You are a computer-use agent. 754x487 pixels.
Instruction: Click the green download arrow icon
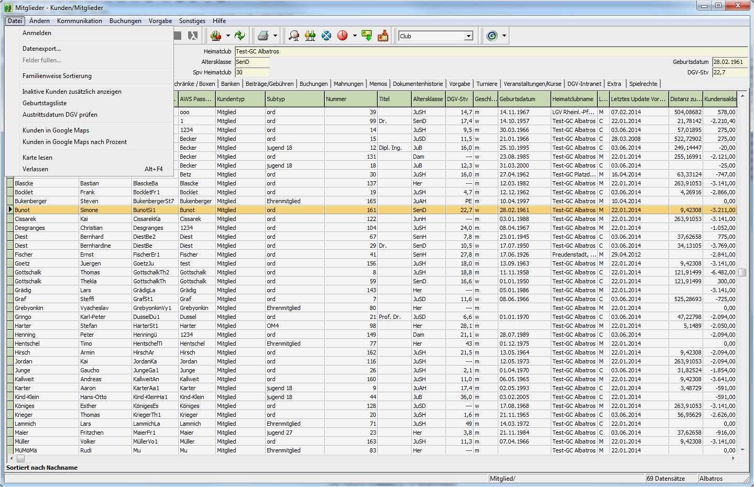(x=367, y=36)
